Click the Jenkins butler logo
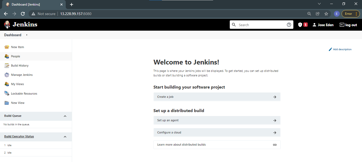The image size is (362, 162). point(7,25)
